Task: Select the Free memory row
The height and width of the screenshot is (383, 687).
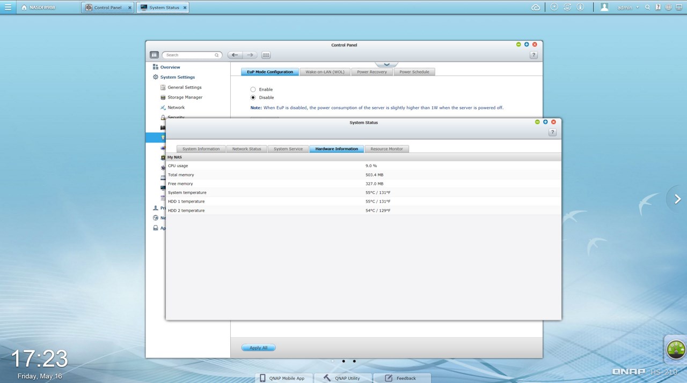Action: tap(363, 184)
